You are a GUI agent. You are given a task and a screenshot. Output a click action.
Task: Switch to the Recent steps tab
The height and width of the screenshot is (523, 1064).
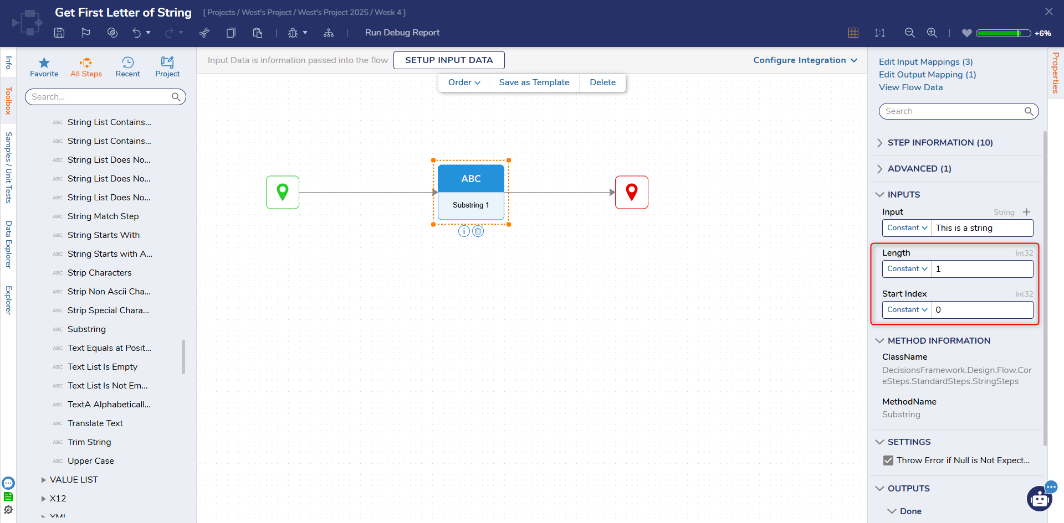tap(127, 67)
